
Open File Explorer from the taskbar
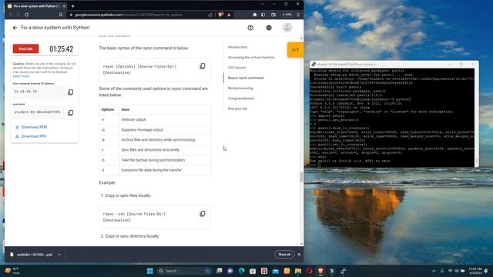(x=298, y=271)
